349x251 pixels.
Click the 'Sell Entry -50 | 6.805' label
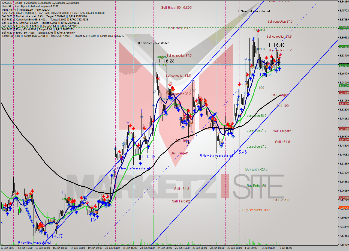coord(176,8)
